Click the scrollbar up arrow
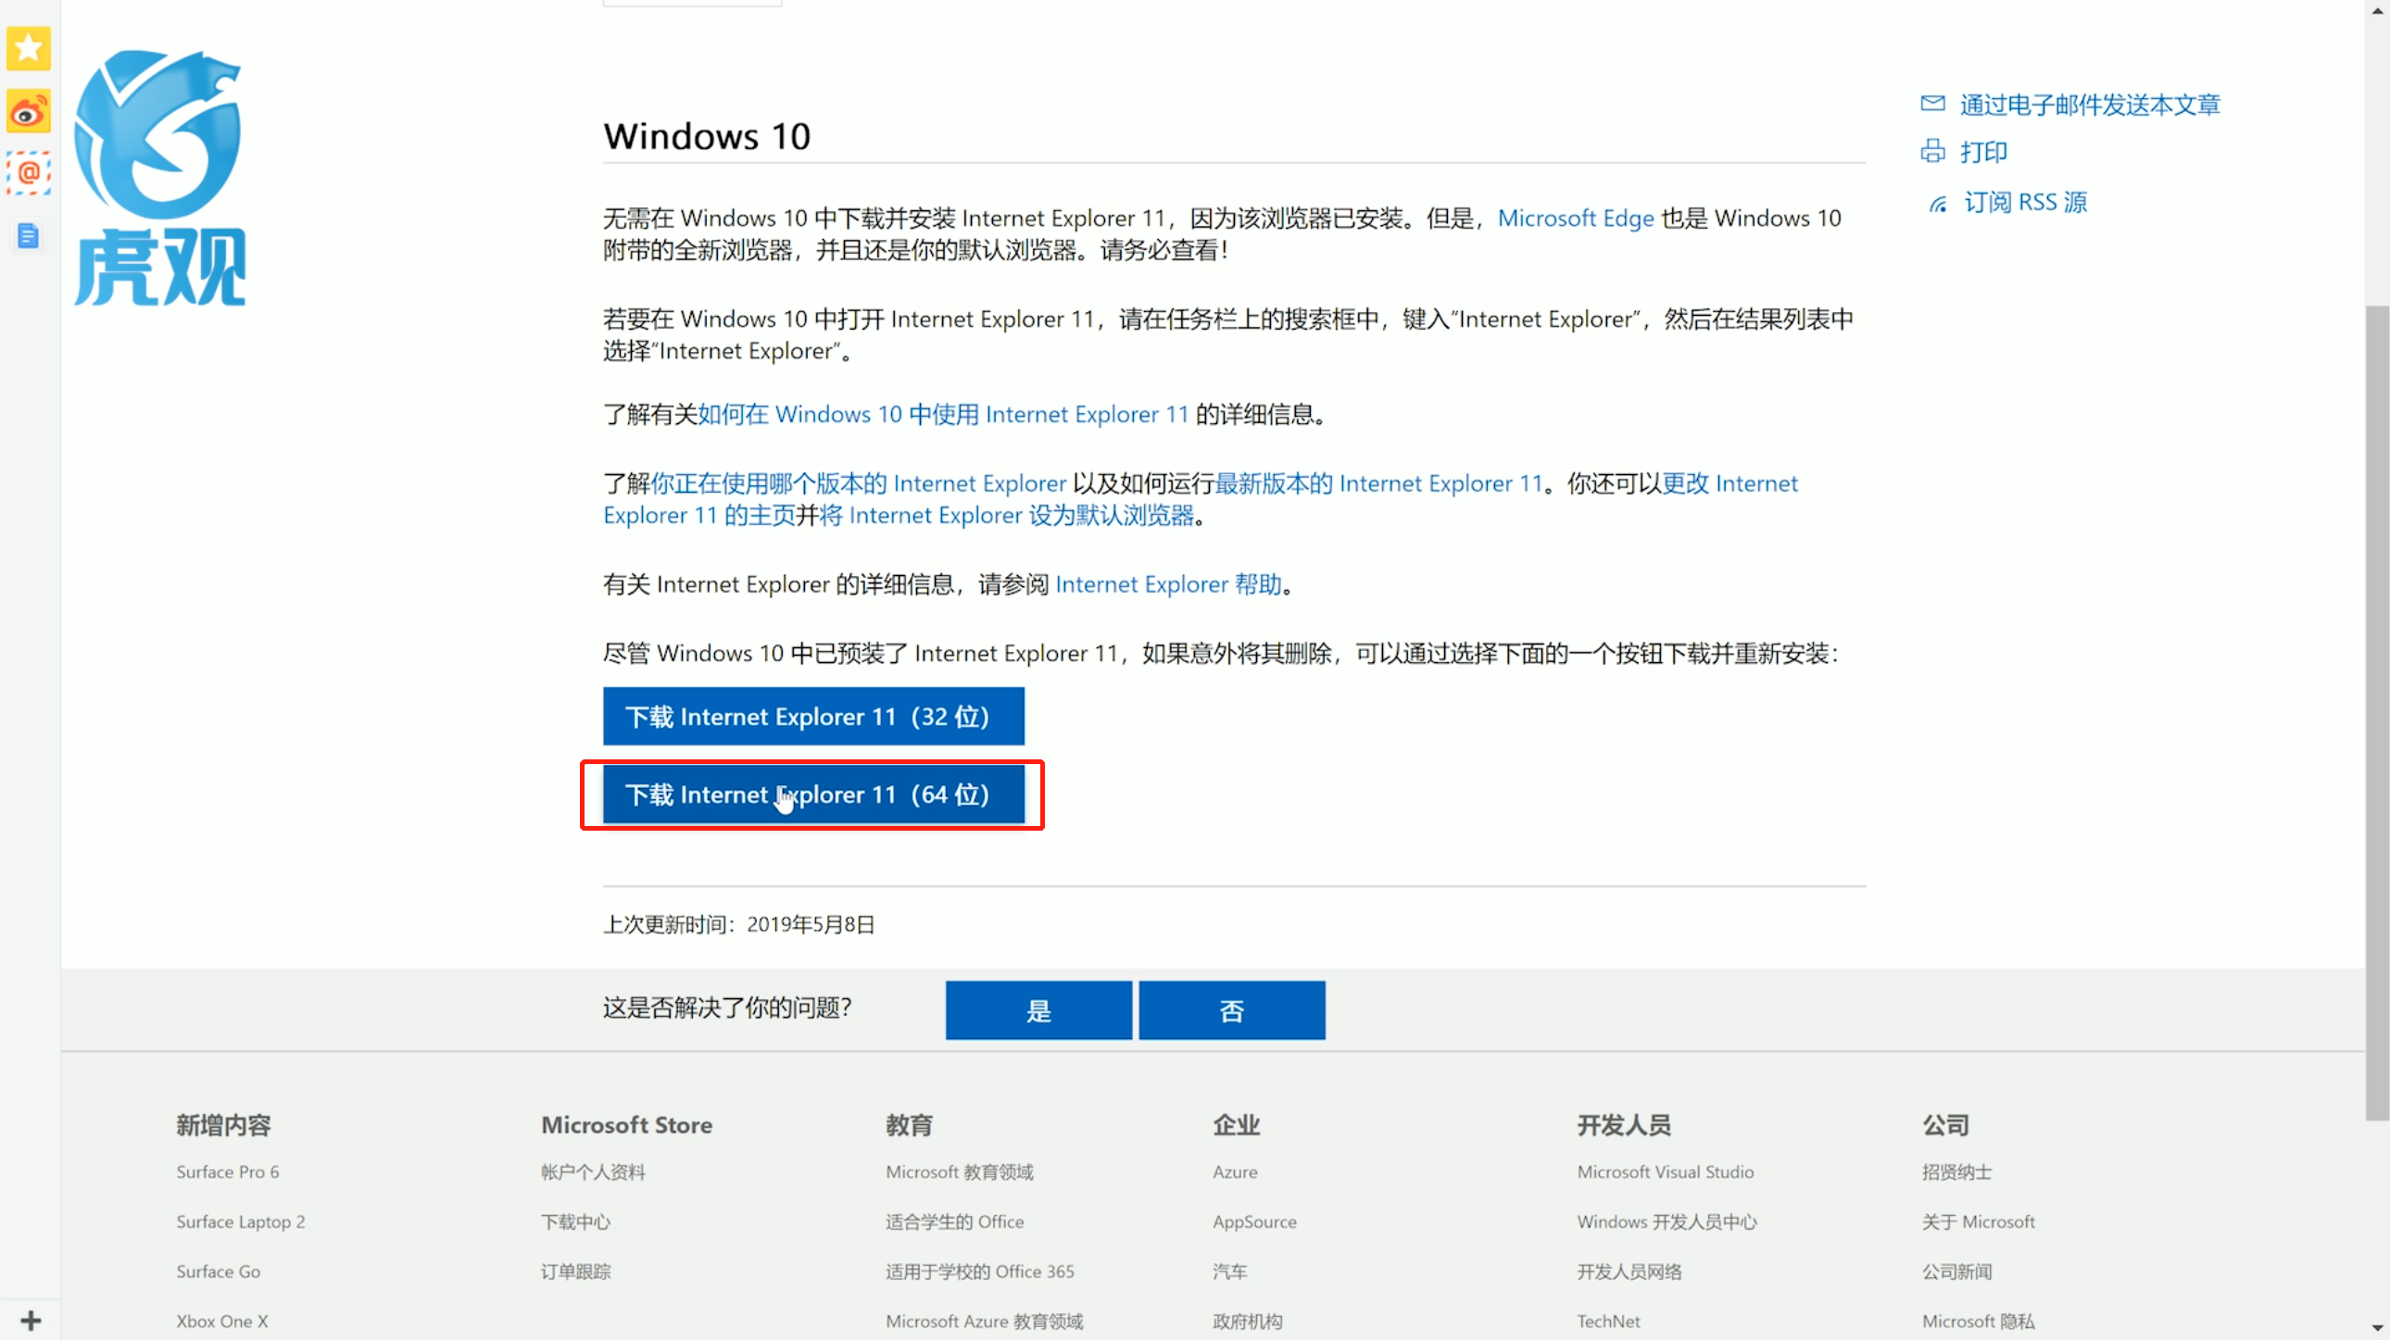The image size is (2390, 1340). [x=2377, y=10]
